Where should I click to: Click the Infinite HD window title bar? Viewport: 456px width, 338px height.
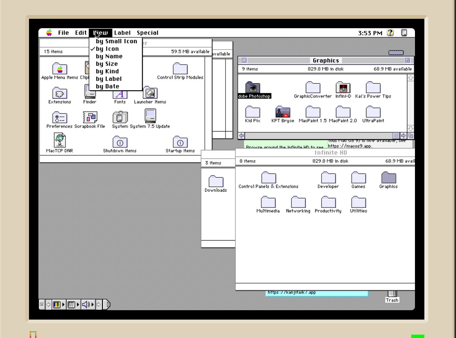[325, 153]
